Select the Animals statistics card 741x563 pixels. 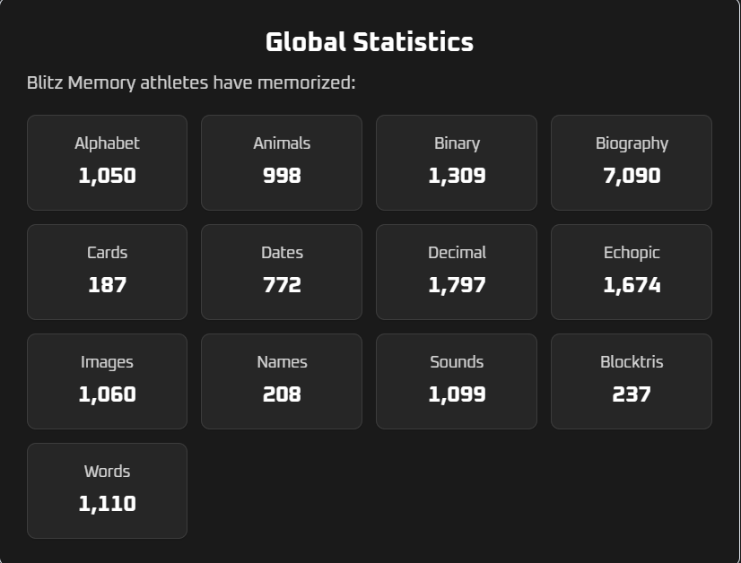click(x=282, y=161)
